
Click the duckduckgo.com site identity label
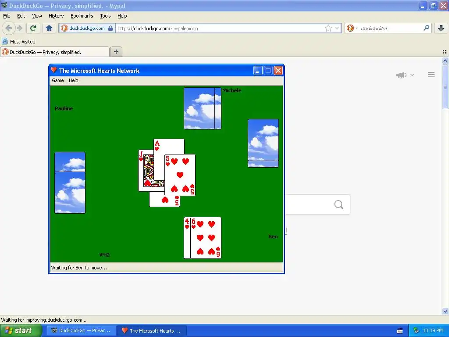87,28
